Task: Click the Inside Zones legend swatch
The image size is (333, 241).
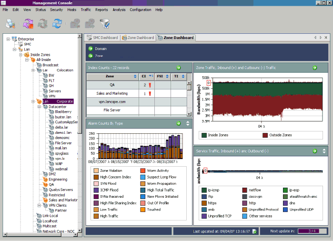Action: (x=204, y=135)
